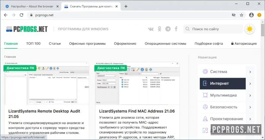Click Диагностика ПК badge on Remote Desktop Audit card
This screenshot has width=265, height=140.
coord(20,68)
